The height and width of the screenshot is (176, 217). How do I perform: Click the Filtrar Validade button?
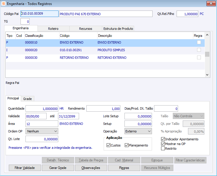click(25, 168)
